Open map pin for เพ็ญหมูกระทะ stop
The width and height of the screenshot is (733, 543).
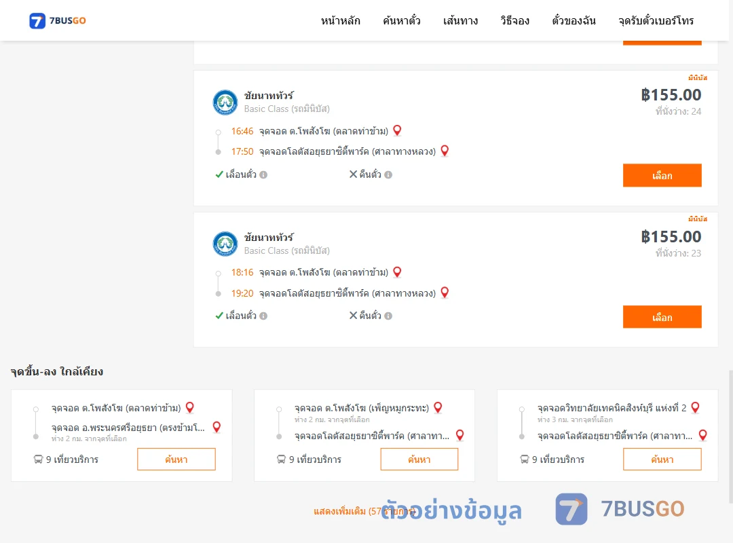pyautogui.click(x=438, y=407)
